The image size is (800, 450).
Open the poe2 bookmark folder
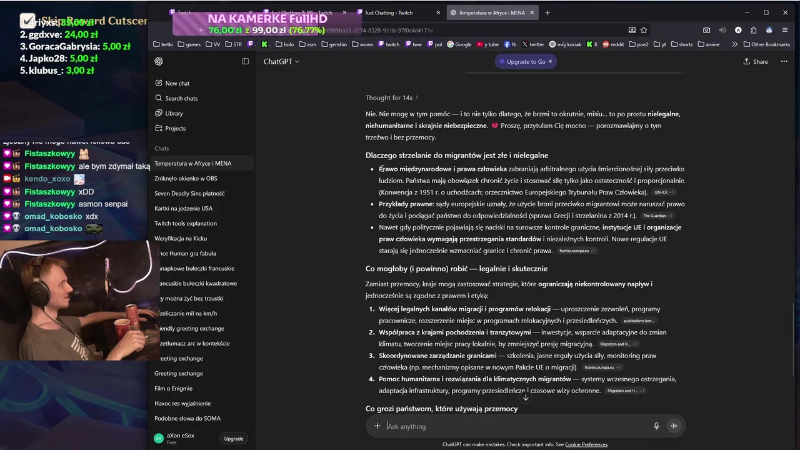(x=639, y=44)
